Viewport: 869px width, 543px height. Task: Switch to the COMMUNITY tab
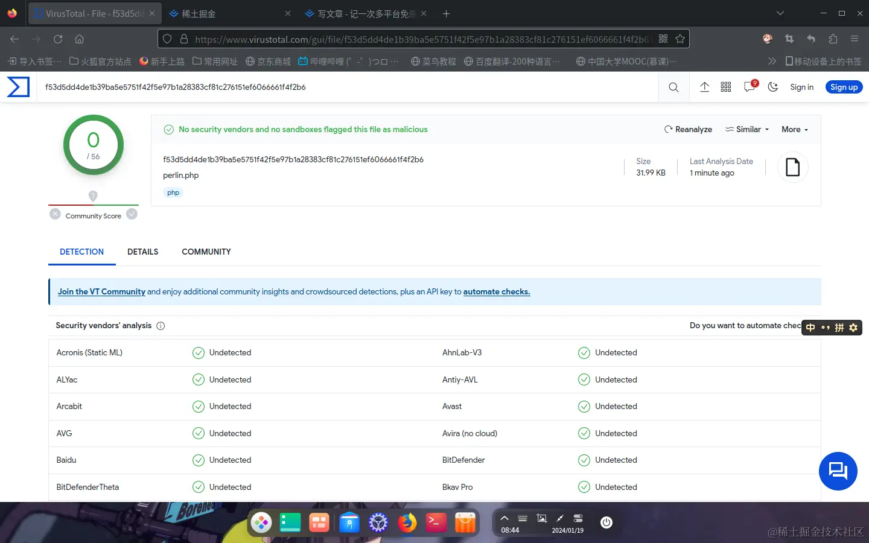coord(206,252)
